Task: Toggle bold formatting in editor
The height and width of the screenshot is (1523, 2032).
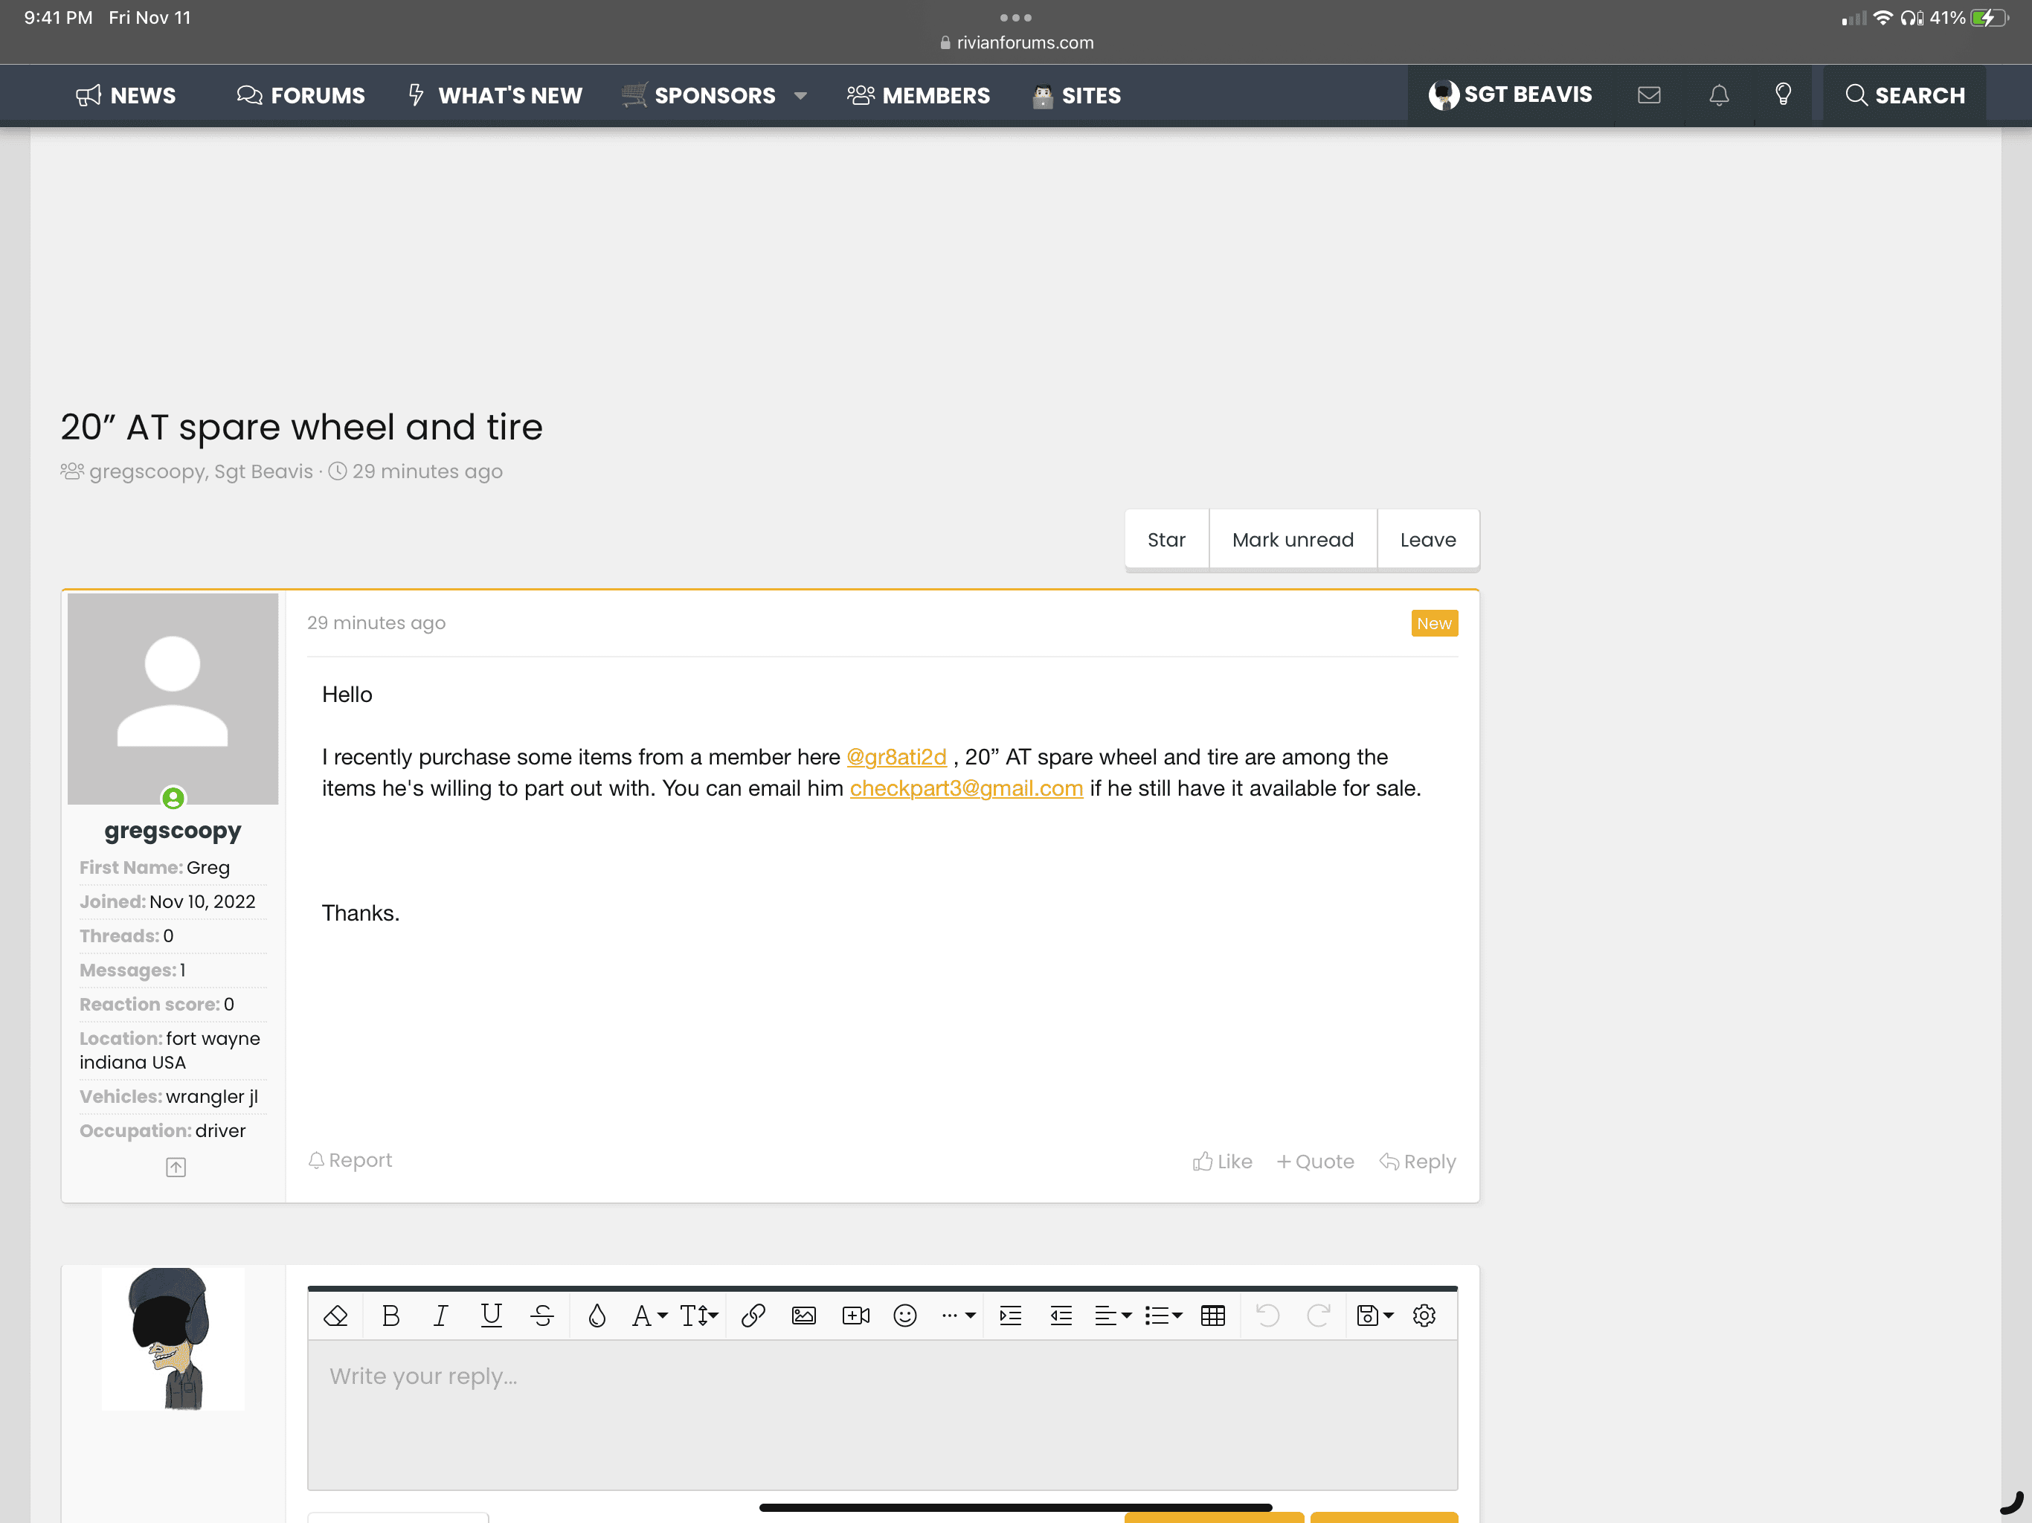Action: [390, 1316]
